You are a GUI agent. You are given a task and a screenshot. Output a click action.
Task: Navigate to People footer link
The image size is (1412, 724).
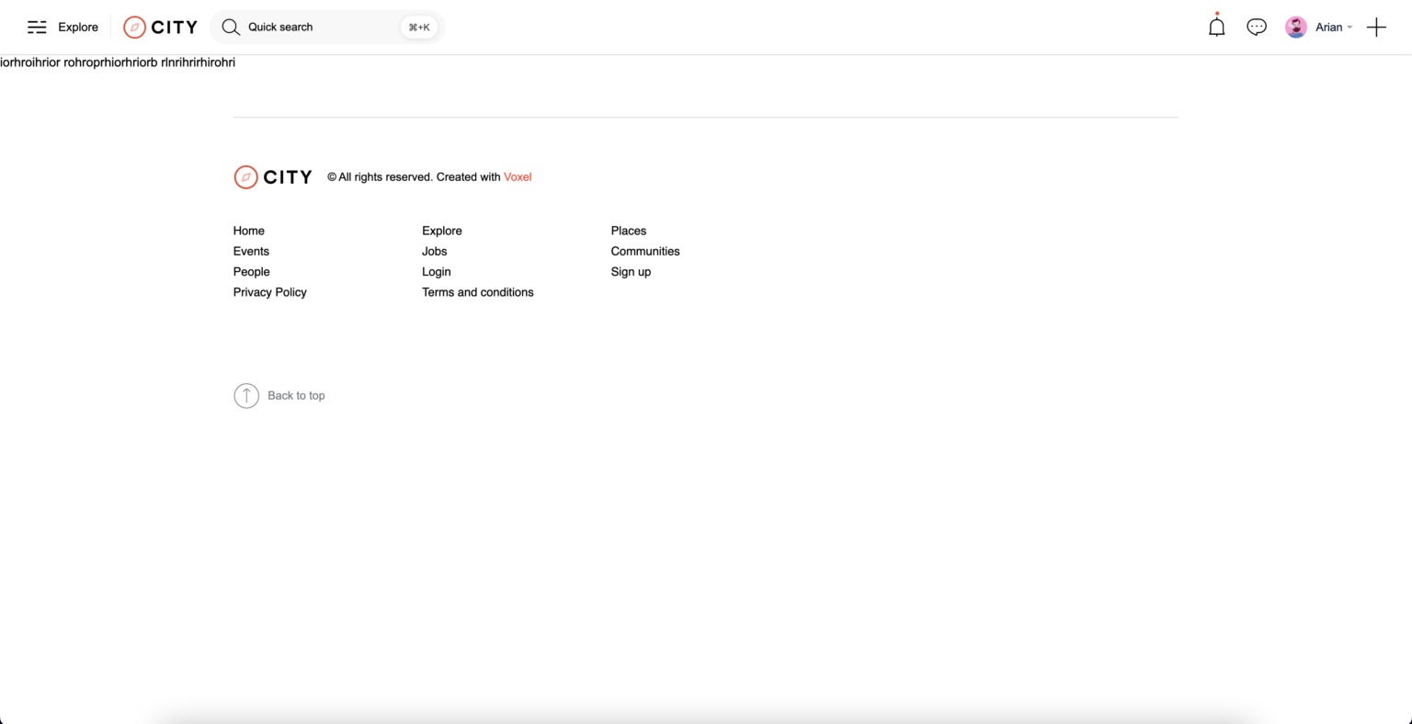[252, 272]
